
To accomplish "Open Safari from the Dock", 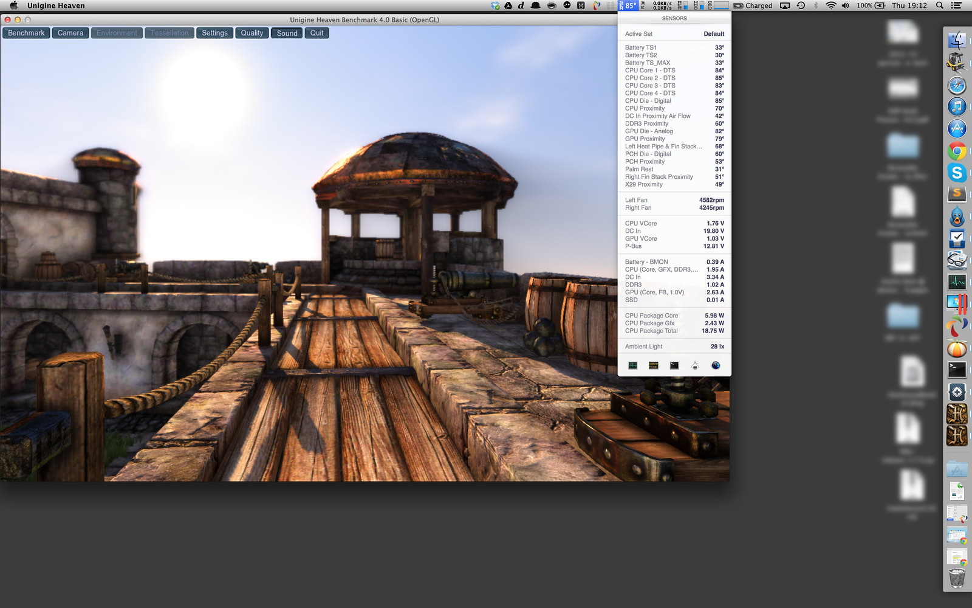I will [957, 85].
